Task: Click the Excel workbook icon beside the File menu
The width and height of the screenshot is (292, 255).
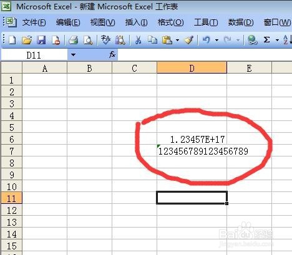Action: (x=11, y=22)
